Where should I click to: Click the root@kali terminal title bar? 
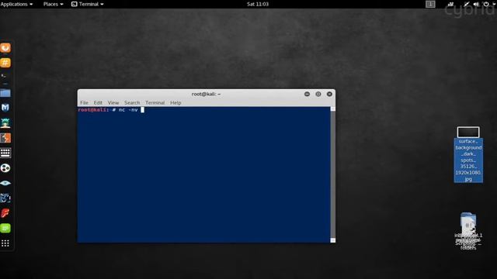point(206,94)
